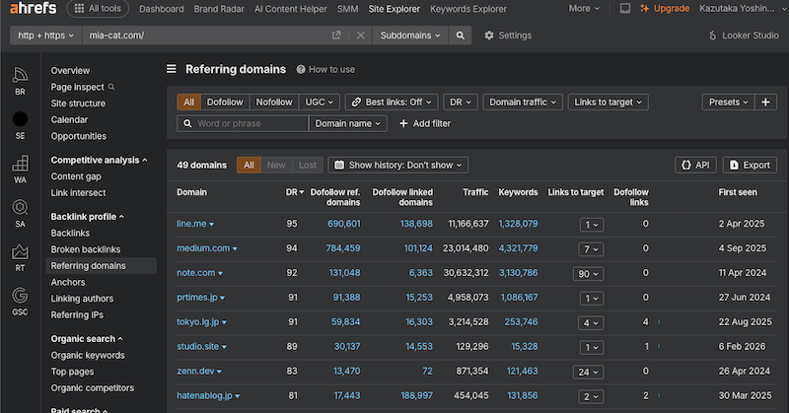Open the target URL in a new tab icon
Viewport: 789px width, 413px height.
pos(337,35)
